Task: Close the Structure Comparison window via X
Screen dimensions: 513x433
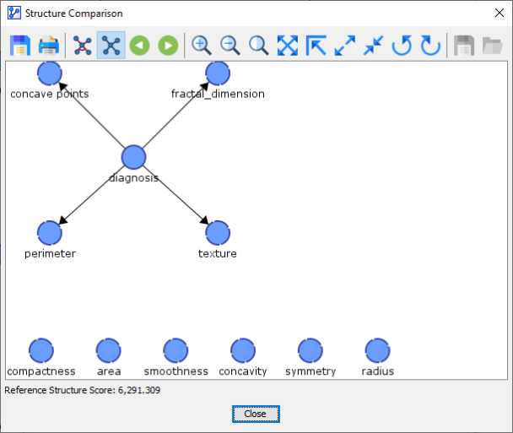Action: pos(499,14)
